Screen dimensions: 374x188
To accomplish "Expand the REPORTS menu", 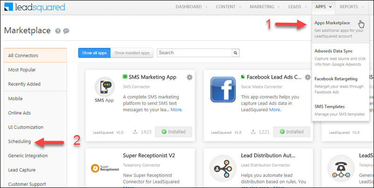I will click(352, 7).
